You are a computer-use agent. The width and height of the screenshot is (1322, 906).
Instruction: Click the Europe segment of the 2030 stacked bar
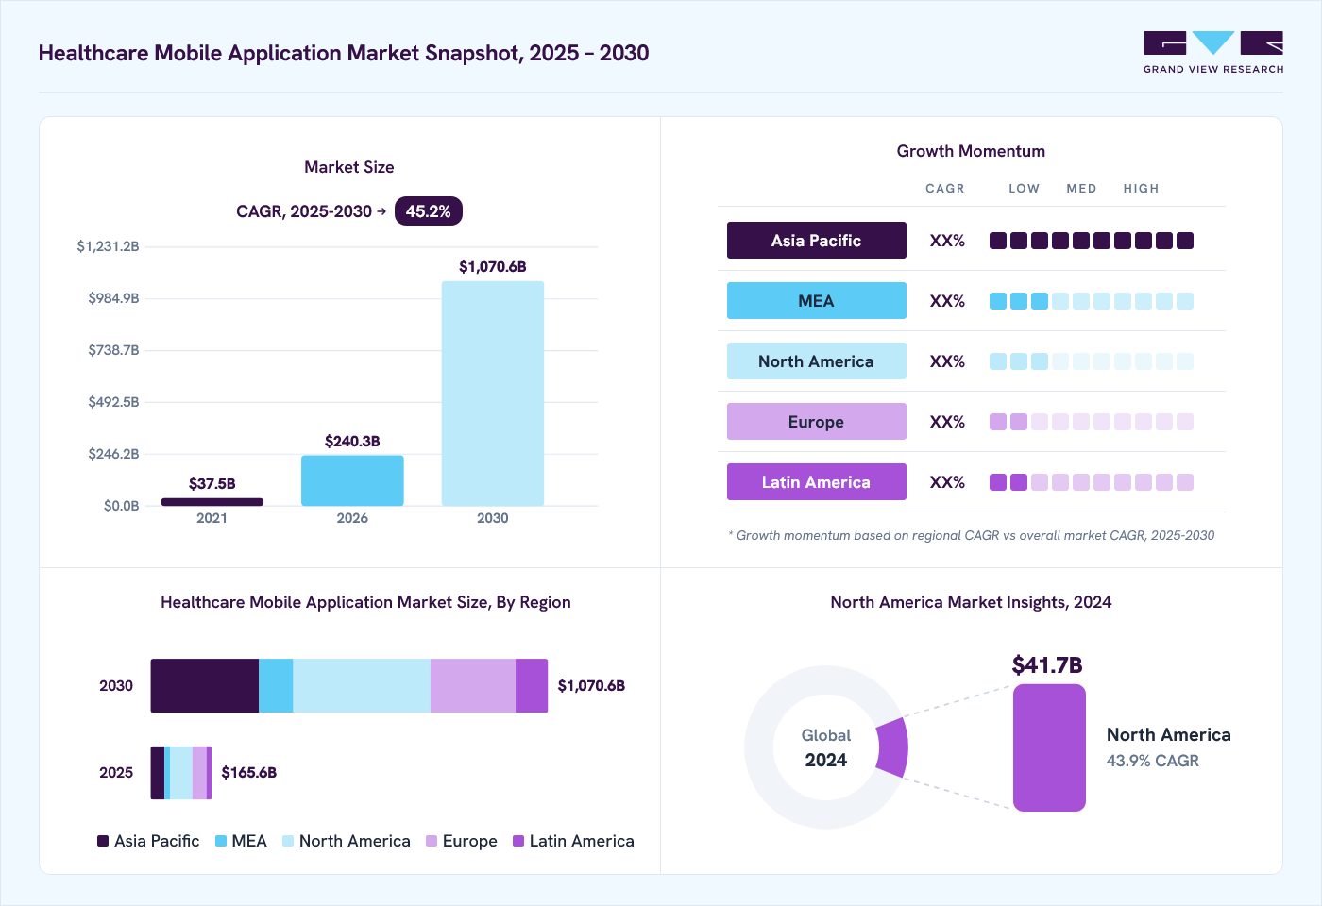coord(473,686)
